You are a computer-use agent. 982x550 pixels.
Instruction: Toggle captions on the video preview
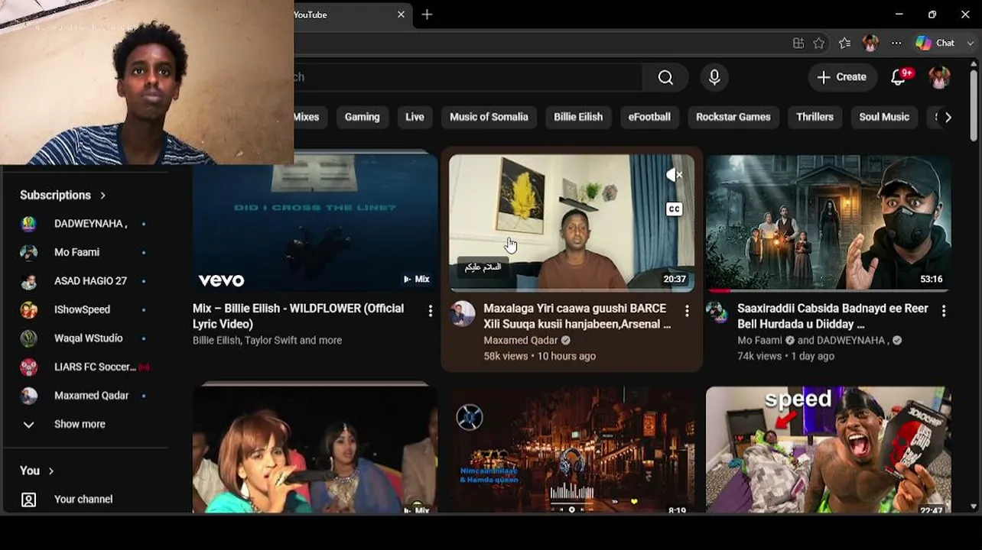click(674, 209)
